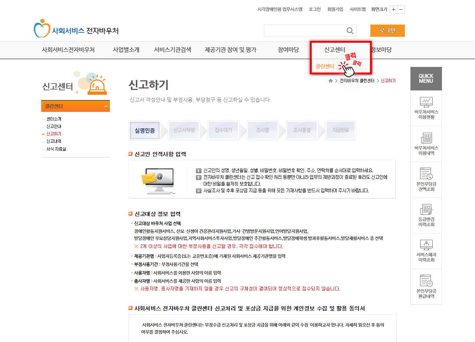This screenshot has width=475, height=342.
Task: Open 신고하기 in sidebar
Action: click(54, 134)
